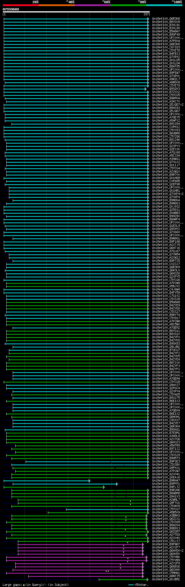This screenshot has height=587, width=185.
Task: Open the UniRef100_Q6R3K6 hit link
Action: click(166, 19)
